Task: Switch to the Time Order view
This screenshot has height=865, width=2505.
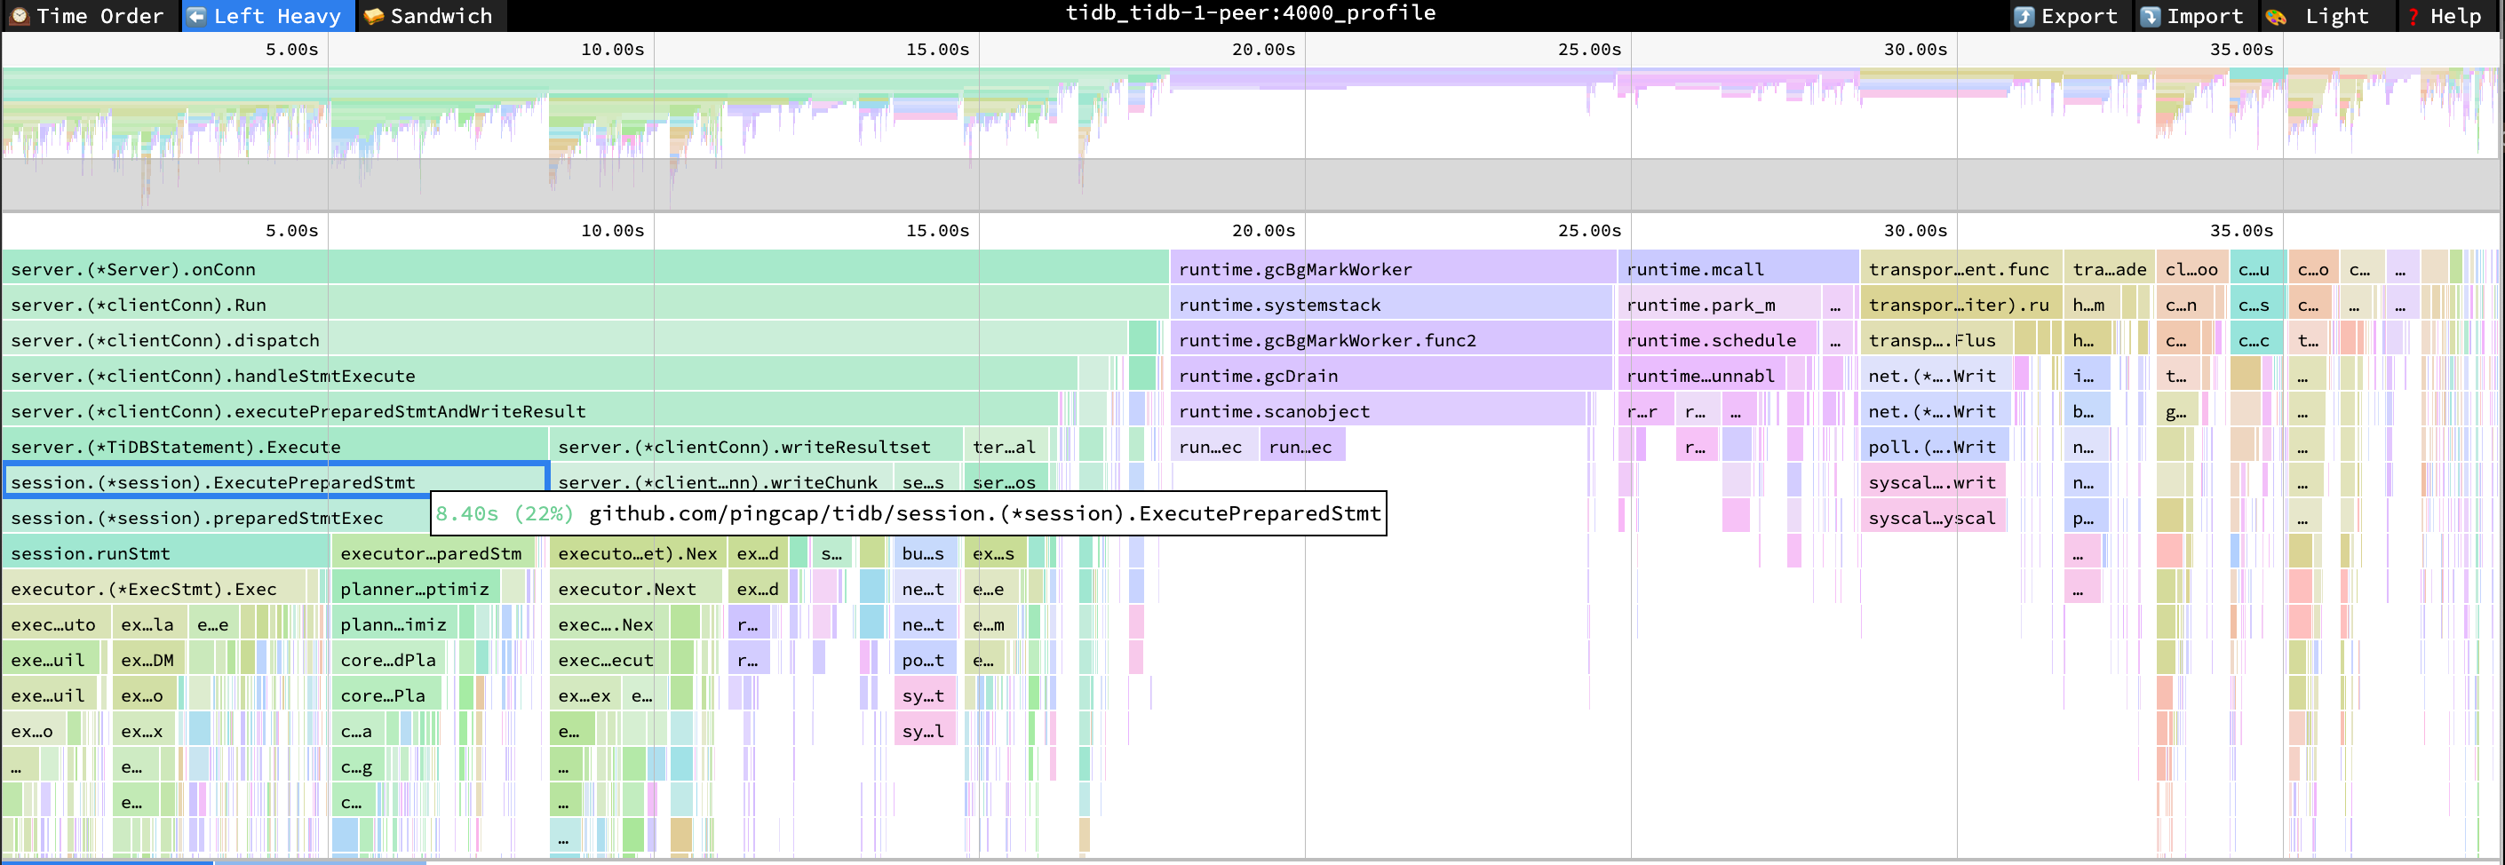Action: [x=88, y=14]
